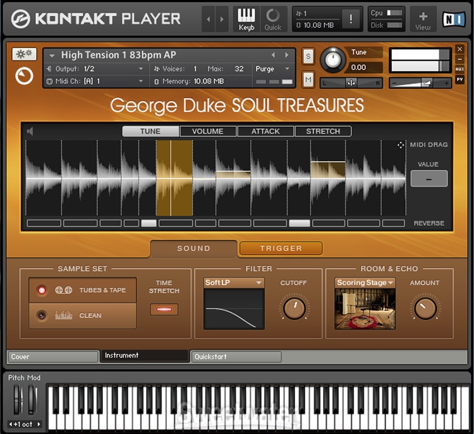The height and width of the screenshot is (434, 474).
Task: Click the Max voices value 32
Action: click(x=239, y=69)
